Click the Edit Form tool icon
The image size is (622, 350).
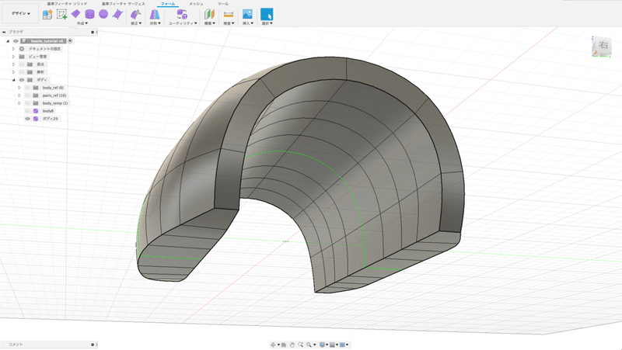click(x=135, y=14)
